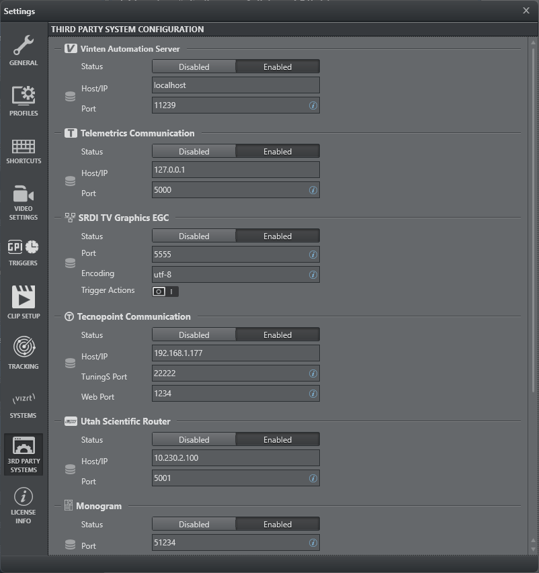This screenshot has width=539, height=573.
Task: Set Vinten Automation Server to Enabled
Action: point(278,67)
